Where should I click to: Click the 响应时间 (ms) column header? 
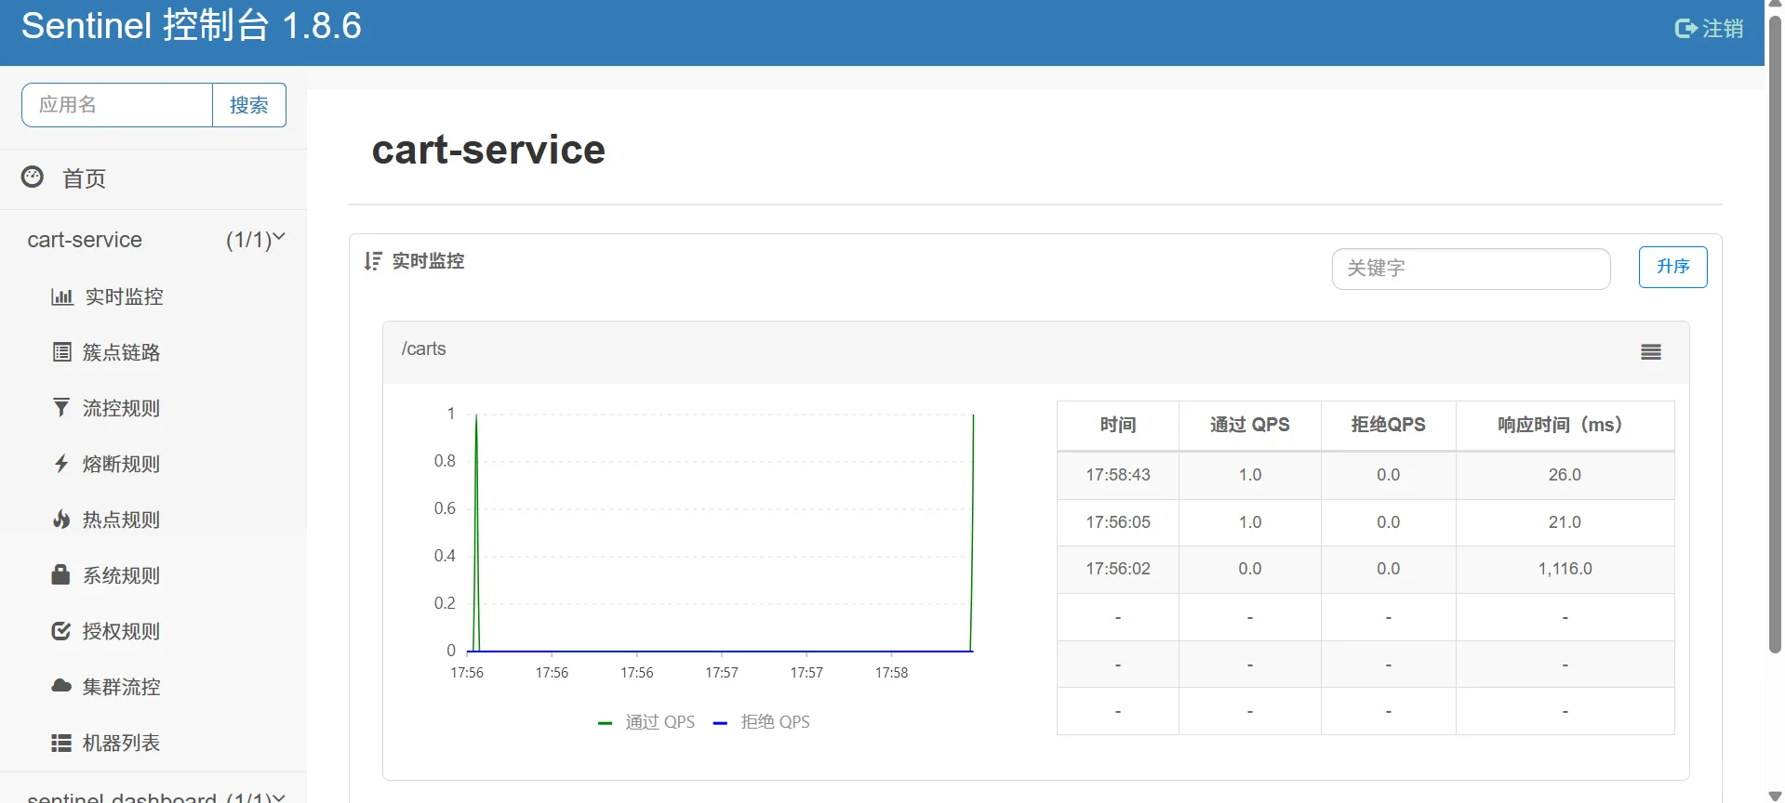pyautogui.click(x=1565, y=425)
